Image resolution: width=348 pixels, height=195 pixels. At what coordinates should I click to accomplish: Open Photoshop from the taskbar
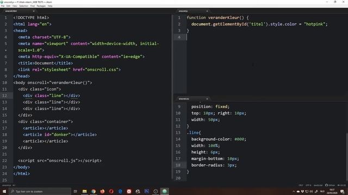(147, 191)
